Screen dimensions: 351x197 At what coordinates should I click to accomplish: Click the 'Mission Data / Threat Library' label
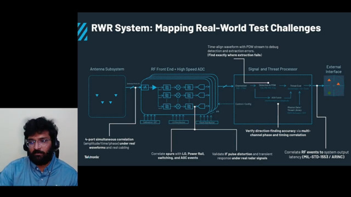(x=295, y=109)
